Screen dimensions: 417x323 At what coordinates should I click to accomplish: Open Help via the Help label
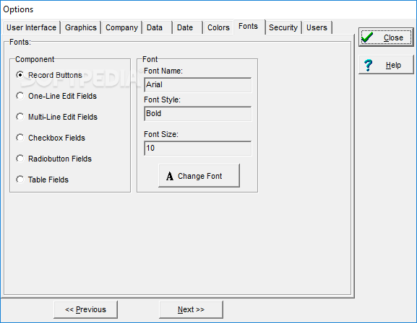393,65
